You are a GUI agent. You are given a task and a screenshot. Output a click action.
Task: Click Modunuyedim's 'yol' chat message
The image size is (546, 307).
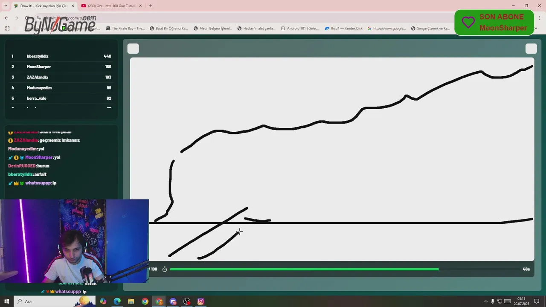point(41,149)
